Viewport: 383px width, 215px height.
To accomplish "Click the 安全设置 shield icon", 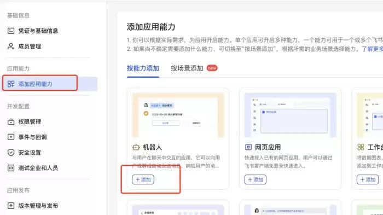I will [x=11, y=153].
